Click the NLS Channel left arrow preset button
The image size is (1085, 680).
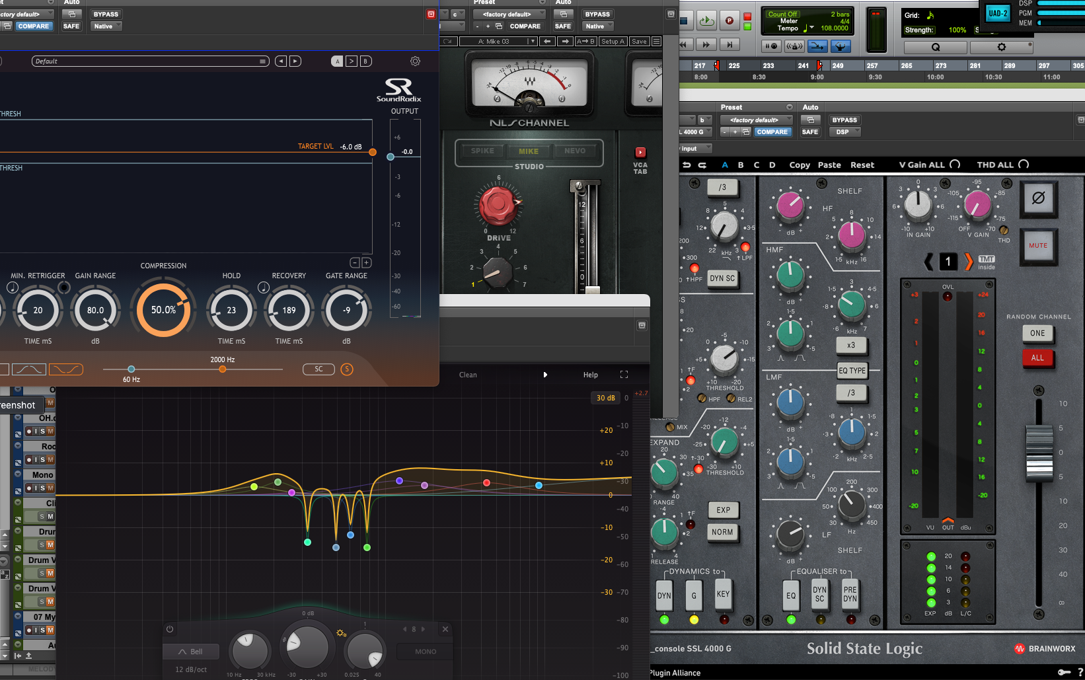coord(546,41)
